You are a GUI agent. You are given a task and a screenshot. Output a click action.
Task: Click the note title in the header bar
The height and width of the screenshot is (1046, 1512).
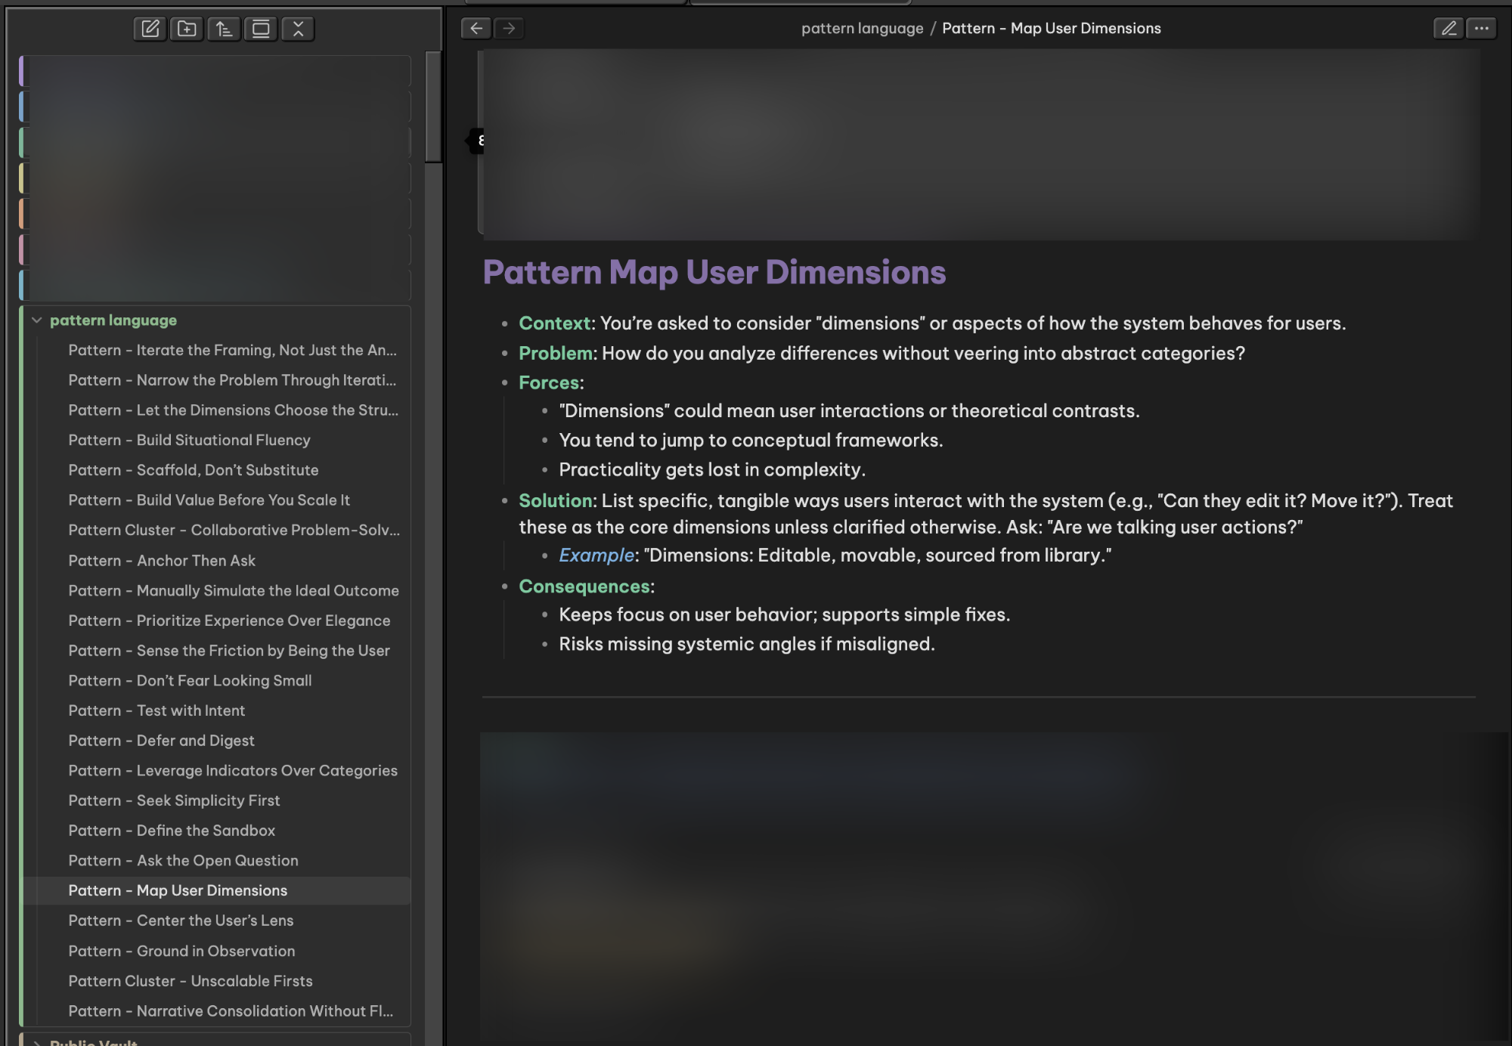pyautogui.click(x=1052, y=28)
